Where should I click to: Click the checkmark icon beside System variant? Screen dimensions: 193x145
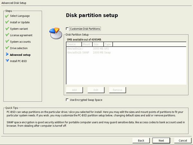(x=7, y=29)
